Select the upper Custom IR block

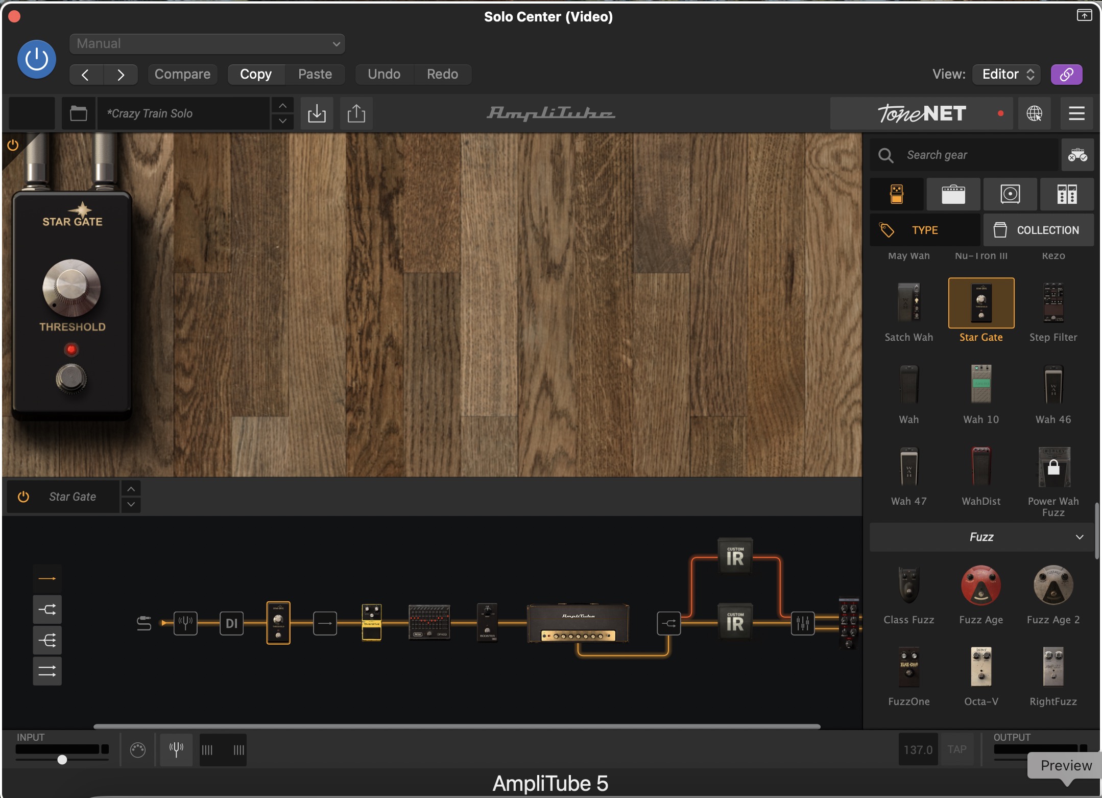coord(735,556)
